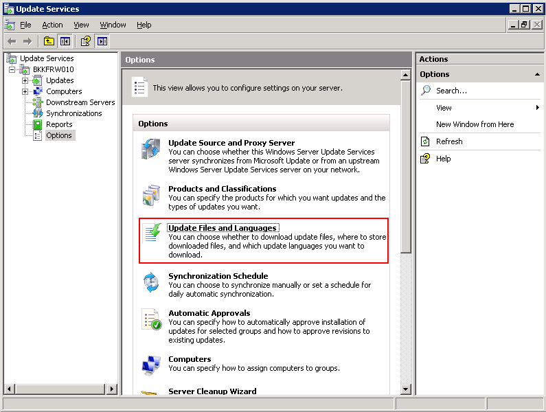Screen dimensions: 546x412
Task: Click the Search magnifier icon in Actions
Action: (426, 90)
